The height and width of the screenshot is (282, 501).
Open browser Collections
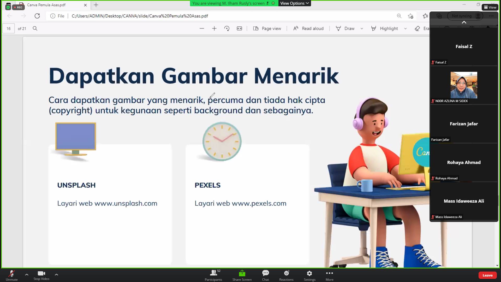click(439, 16)
